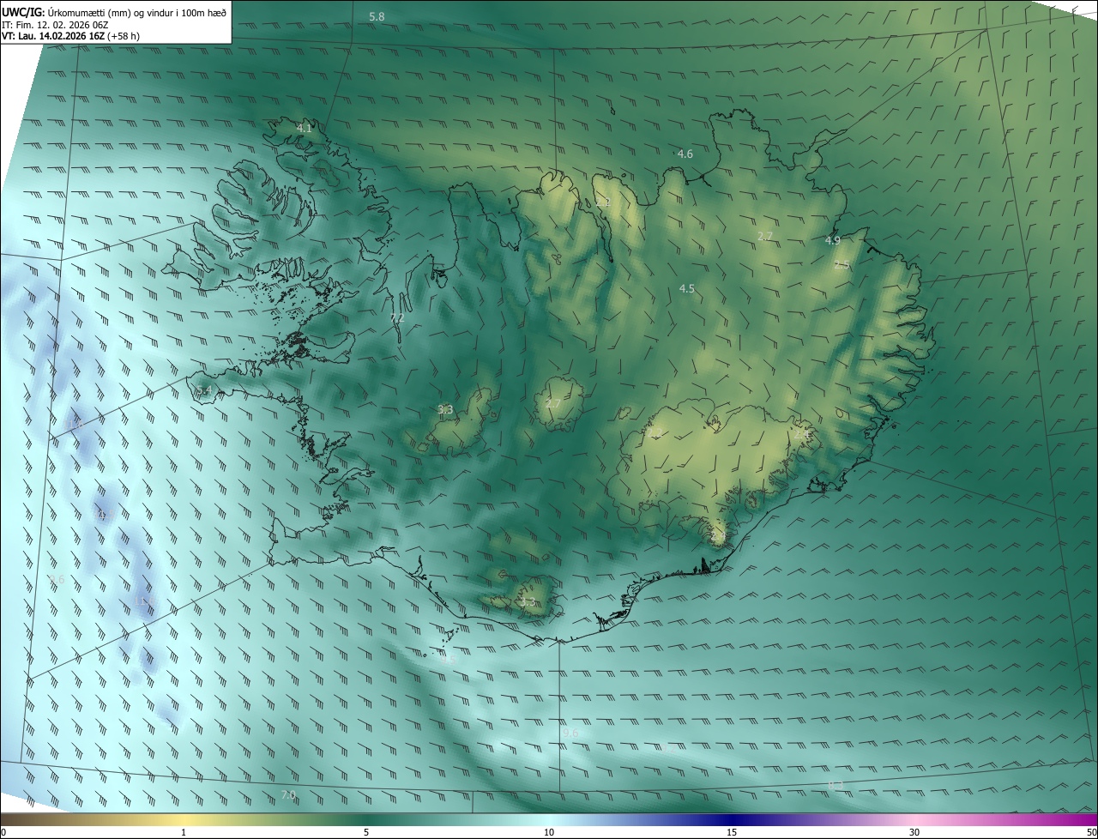This screenshot has height=839, width=1098.
Task: Click the 5.4 precipitation value label
Action: point(203,390)
